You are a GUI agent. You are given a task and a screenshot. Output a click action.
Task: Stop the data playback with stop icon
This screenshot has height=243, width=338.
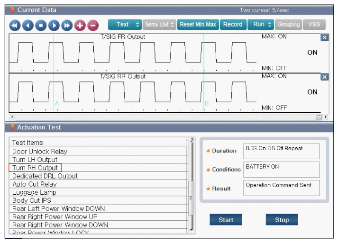(x=41, y=25)
